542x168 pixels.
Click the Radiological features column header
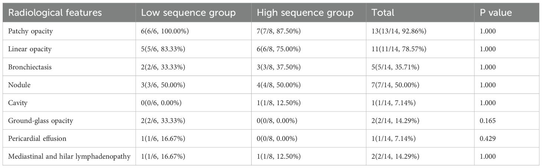coord(55,13)
